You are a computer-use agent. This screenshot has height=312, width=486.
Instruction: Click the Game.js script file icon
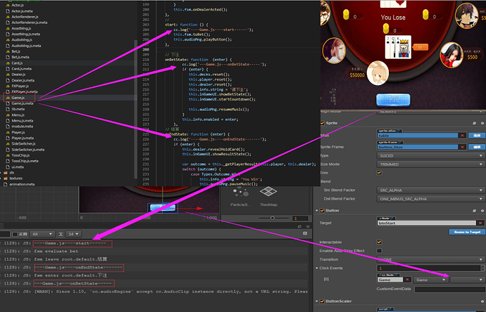(x=8, y=98)
